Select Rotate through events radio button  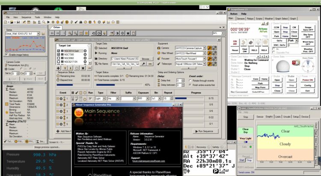(190, 81)
